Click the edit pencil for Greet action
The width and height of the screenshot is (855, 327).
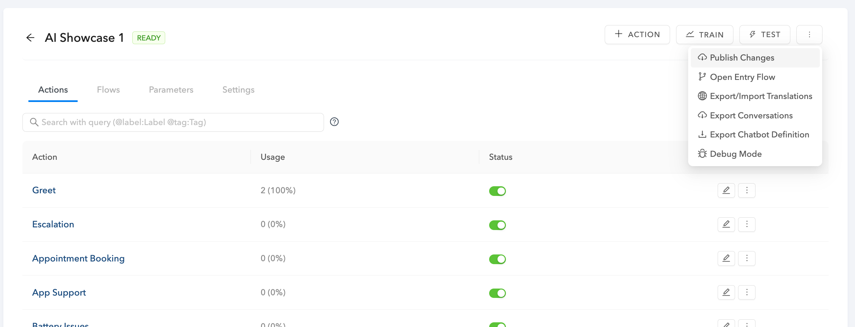(x=726, y=191)
